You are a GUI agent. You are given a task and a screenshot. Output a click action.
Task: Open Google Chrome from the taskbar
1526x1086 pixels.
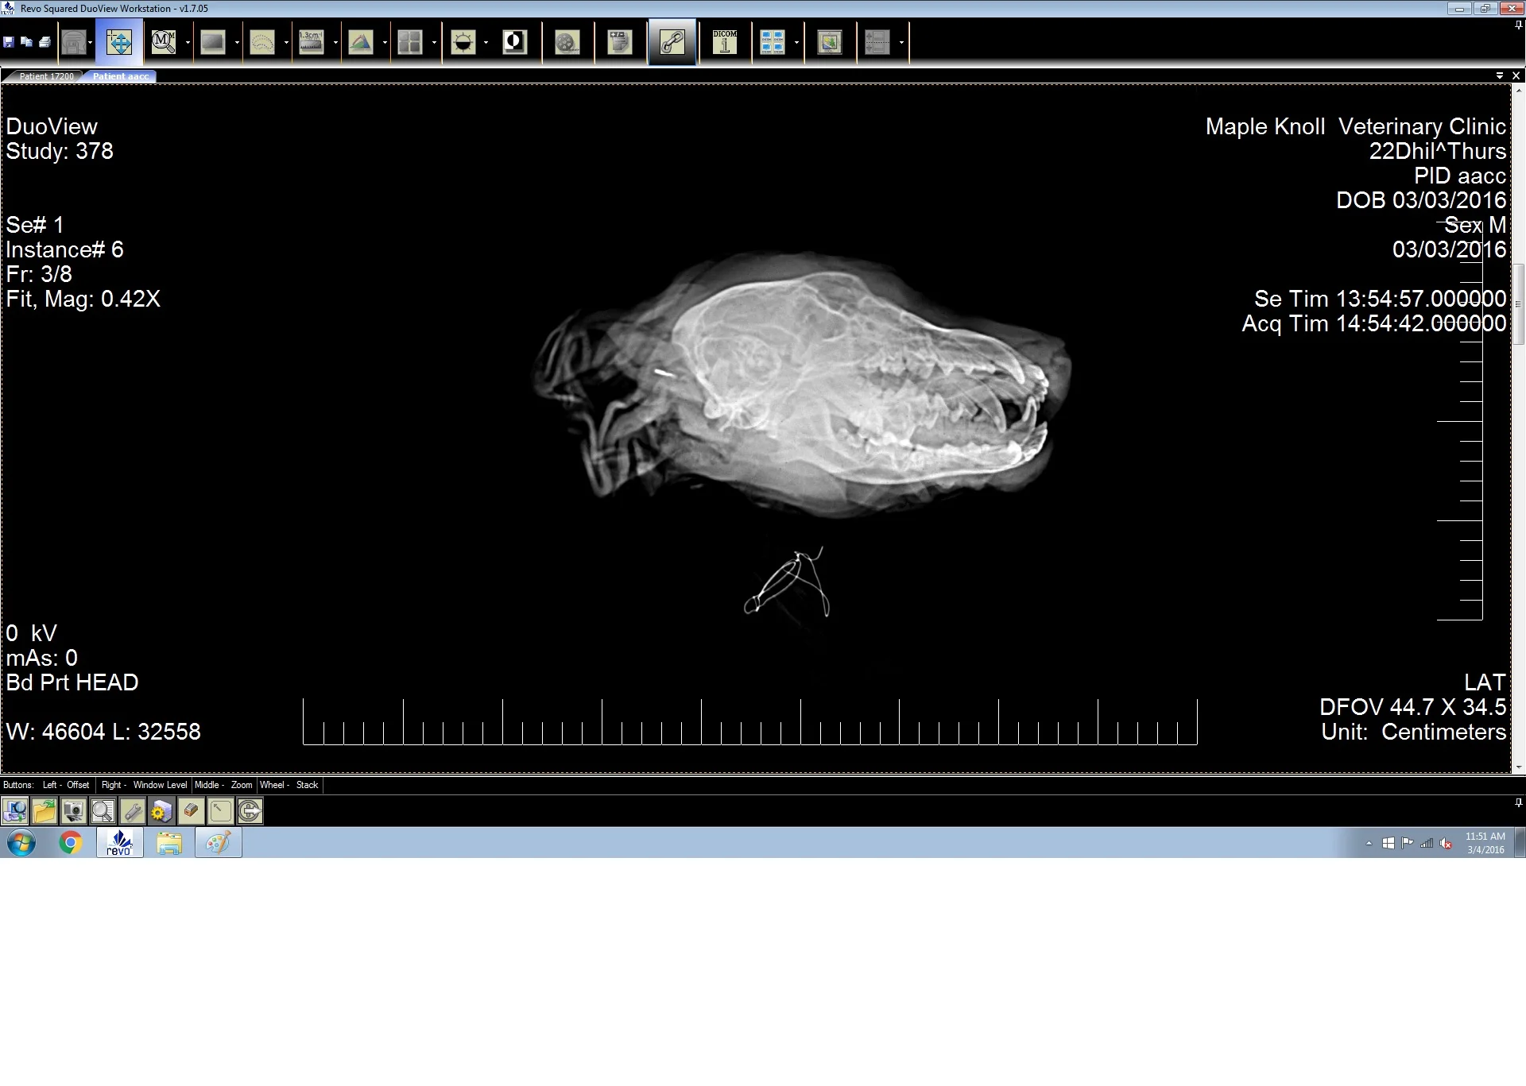[x=71, y=842]
